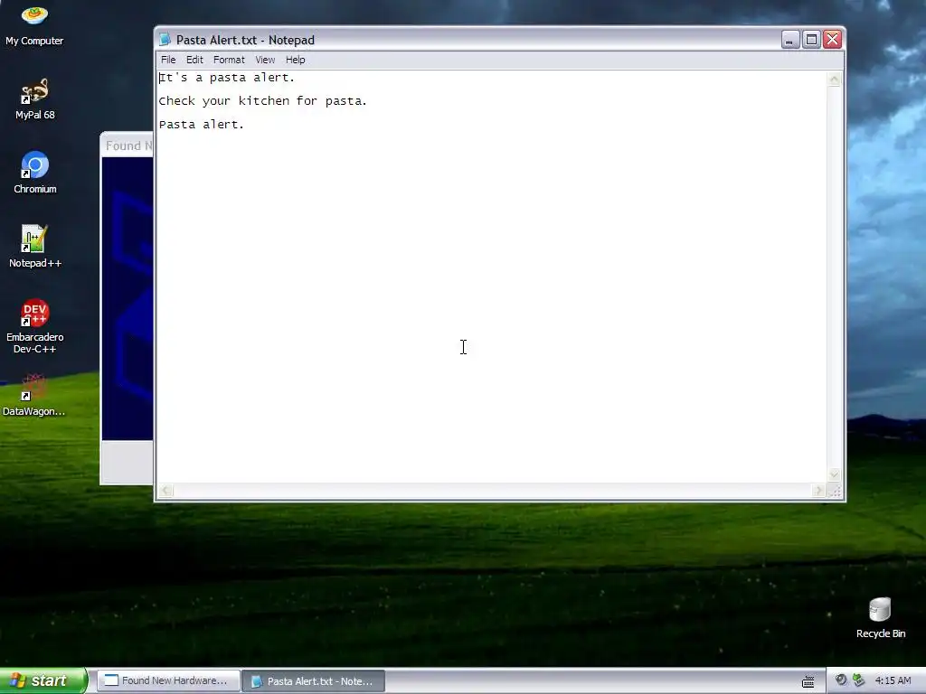The width and height of the screenshot is (926, 694).
Task: Maximize the Notepad window
Action: (x=811, y=40)
